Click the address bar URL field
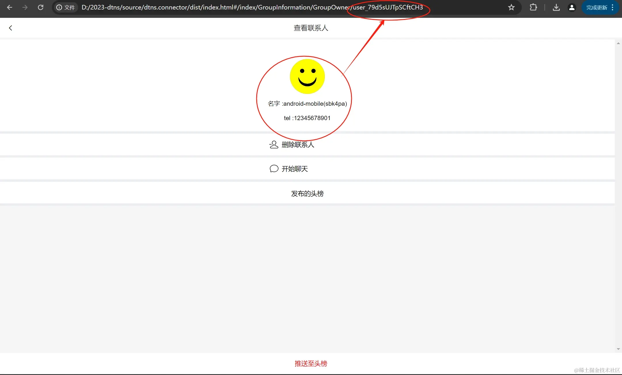 252,7
